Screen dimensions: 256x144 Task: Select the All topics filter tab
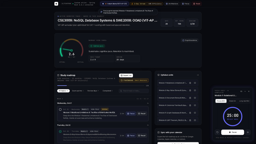point(63,91)
